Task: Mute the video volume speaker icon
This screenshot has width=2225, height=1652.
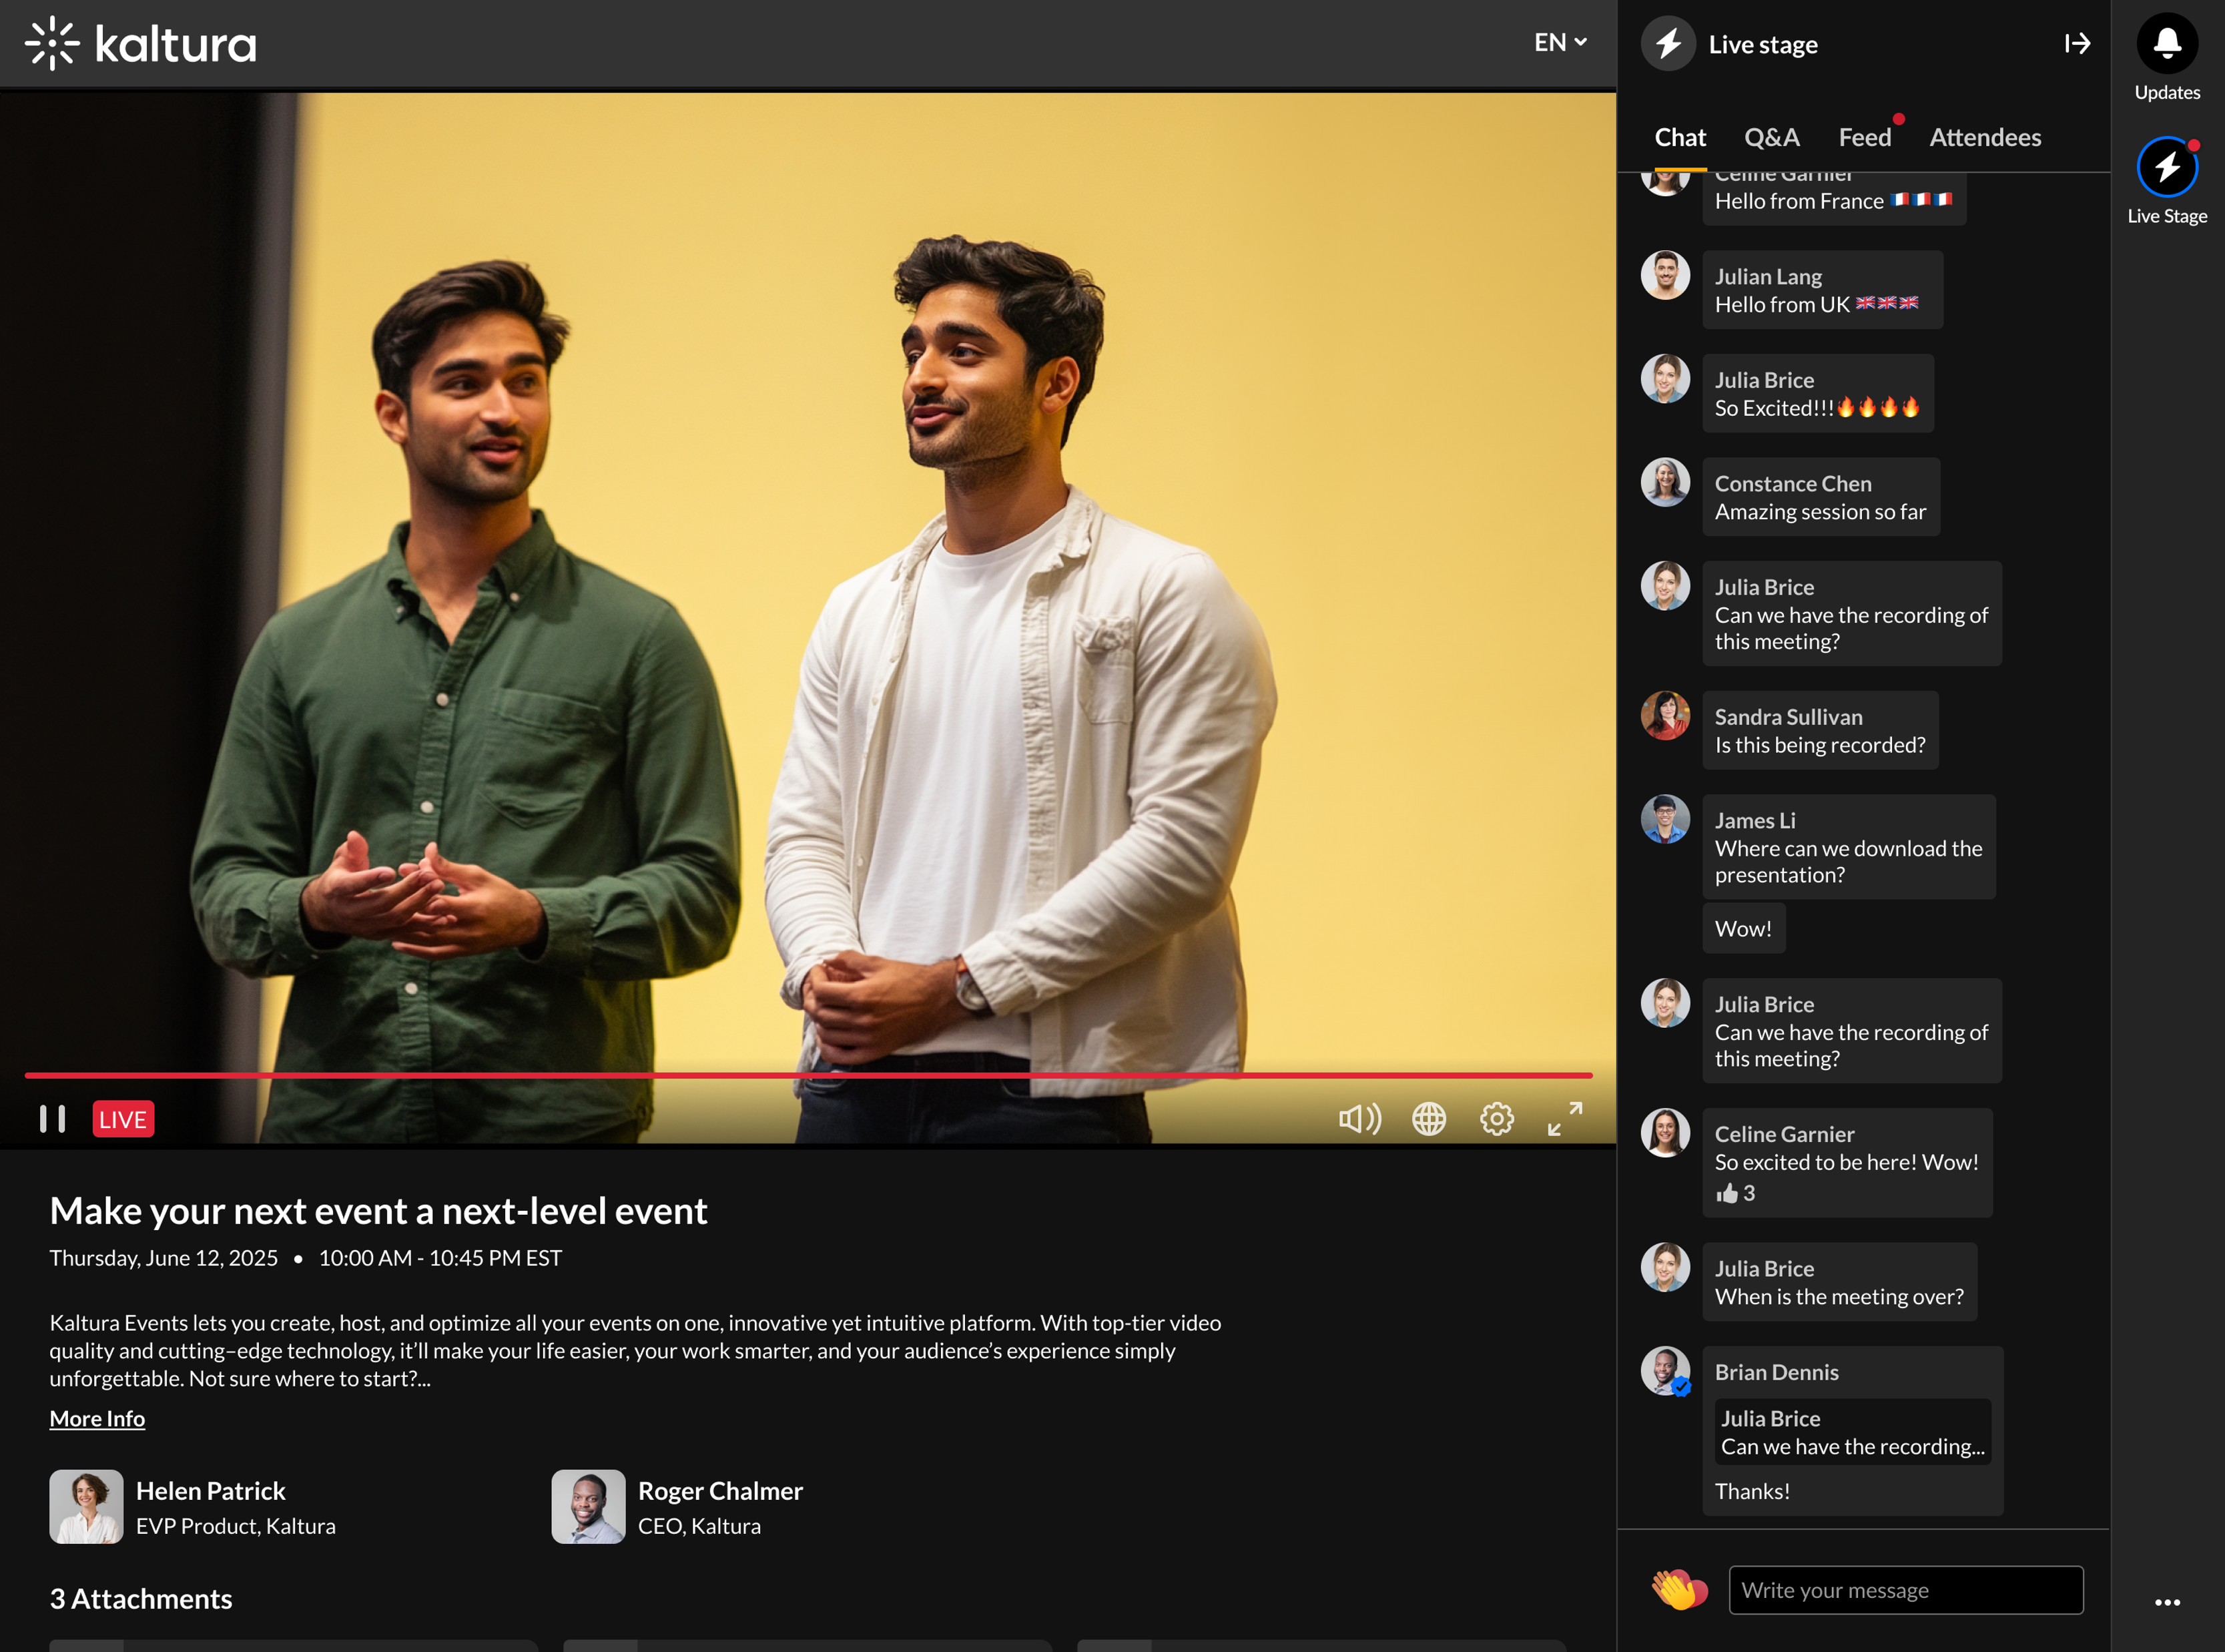Action: (x=1359, y=1119)
